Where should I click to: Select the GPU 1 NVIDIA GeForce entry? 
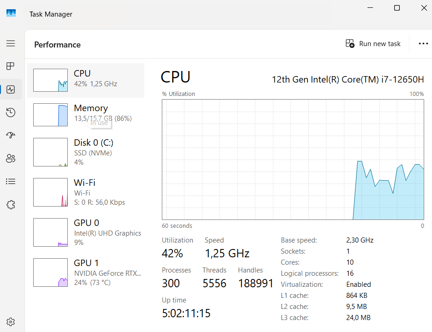[x=86, y=273]
